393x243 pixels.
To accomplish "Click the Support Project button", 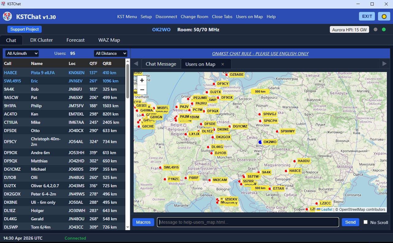I will 25,29.
